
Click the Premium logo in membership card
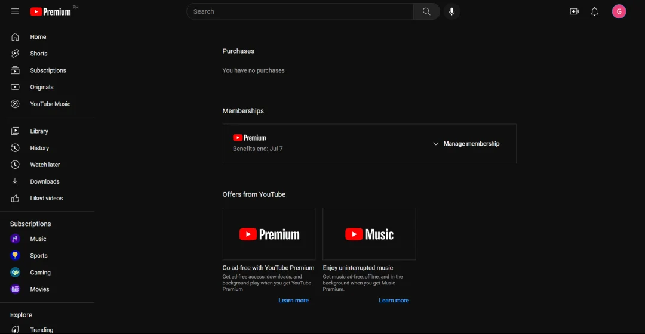click(249, 138)
